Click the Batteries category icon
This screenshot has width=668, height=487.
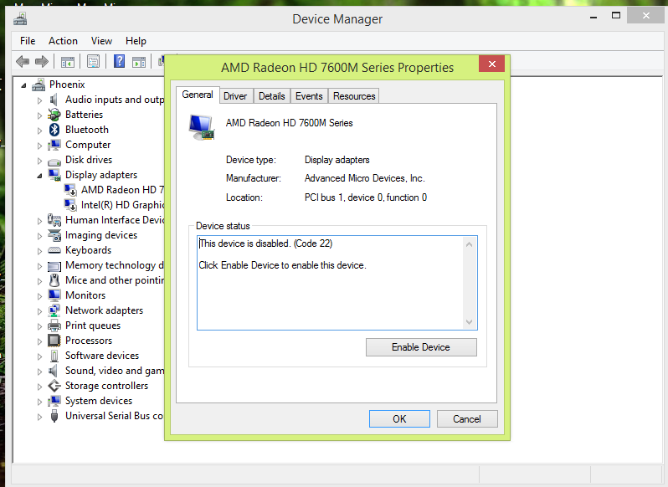(54, 115)
